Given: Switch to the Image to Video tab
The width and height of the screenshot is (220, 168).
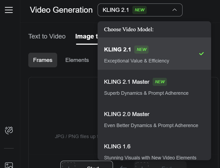Looking at the screenshot, I should click(x=87, y=37).
